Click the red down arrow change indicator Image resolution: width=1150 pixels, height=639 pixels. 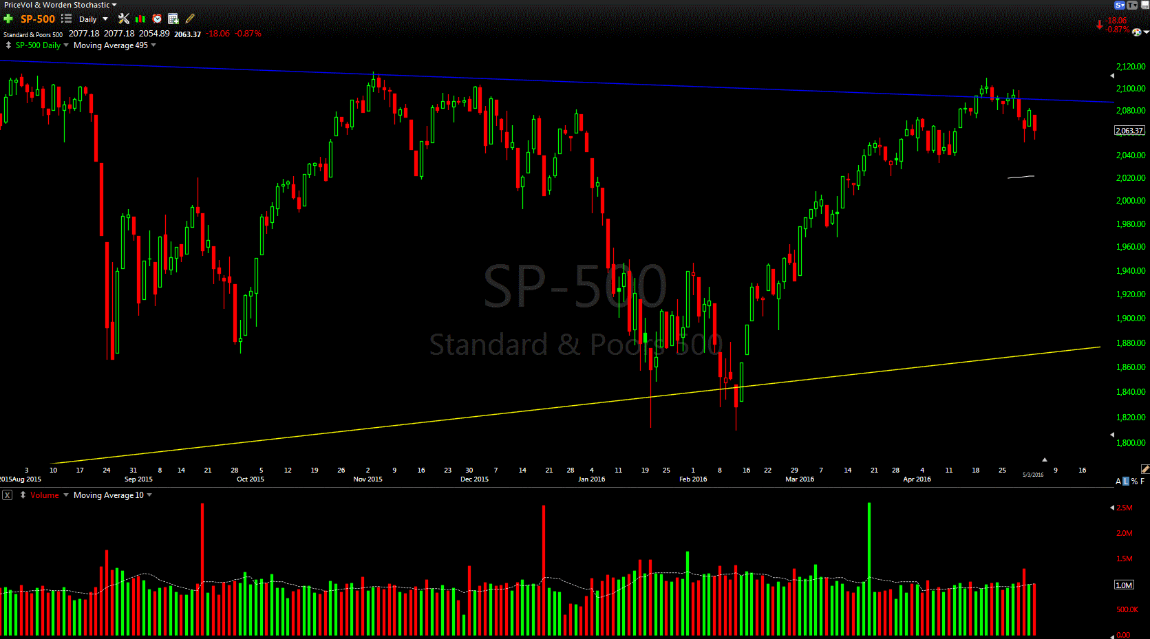(x=1099, y=25)
